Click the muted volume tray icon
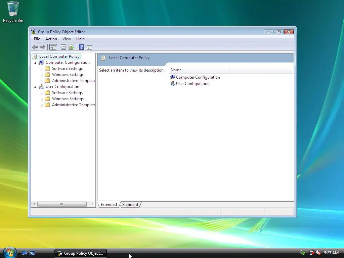The height and width of the screenshot is (258, 344). point(318,253)
